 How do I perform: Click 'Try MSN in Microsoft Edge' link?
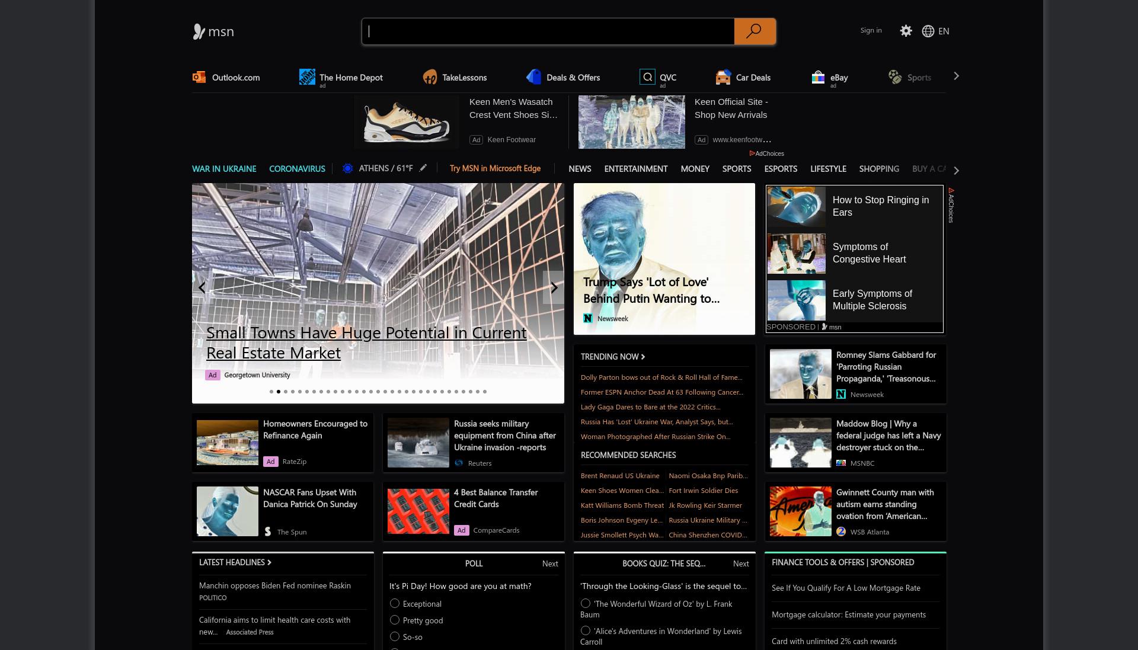click(495, 168)
